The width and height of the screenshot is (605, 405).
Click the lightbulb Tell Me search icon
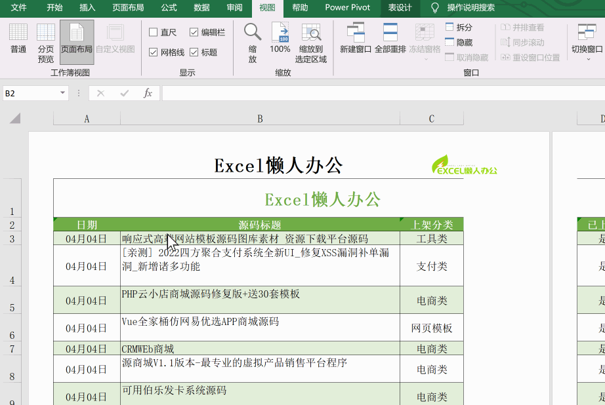[435, 8]
